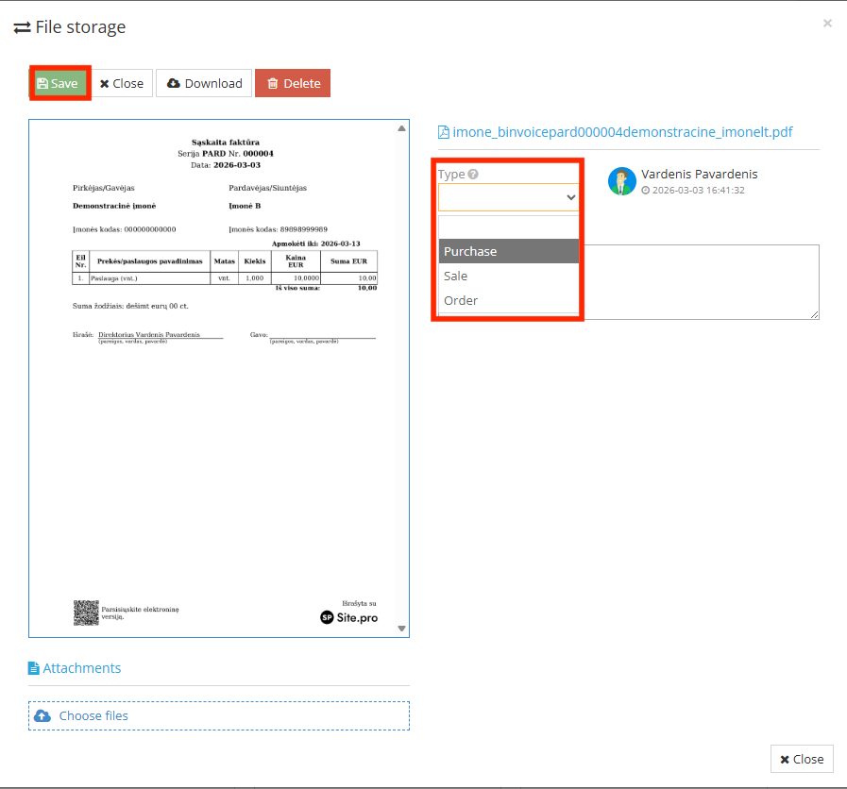Click the bottom-right Close button
Image resolution: width=847 pixels, height=789 pixels.
[x=802, y=759]
